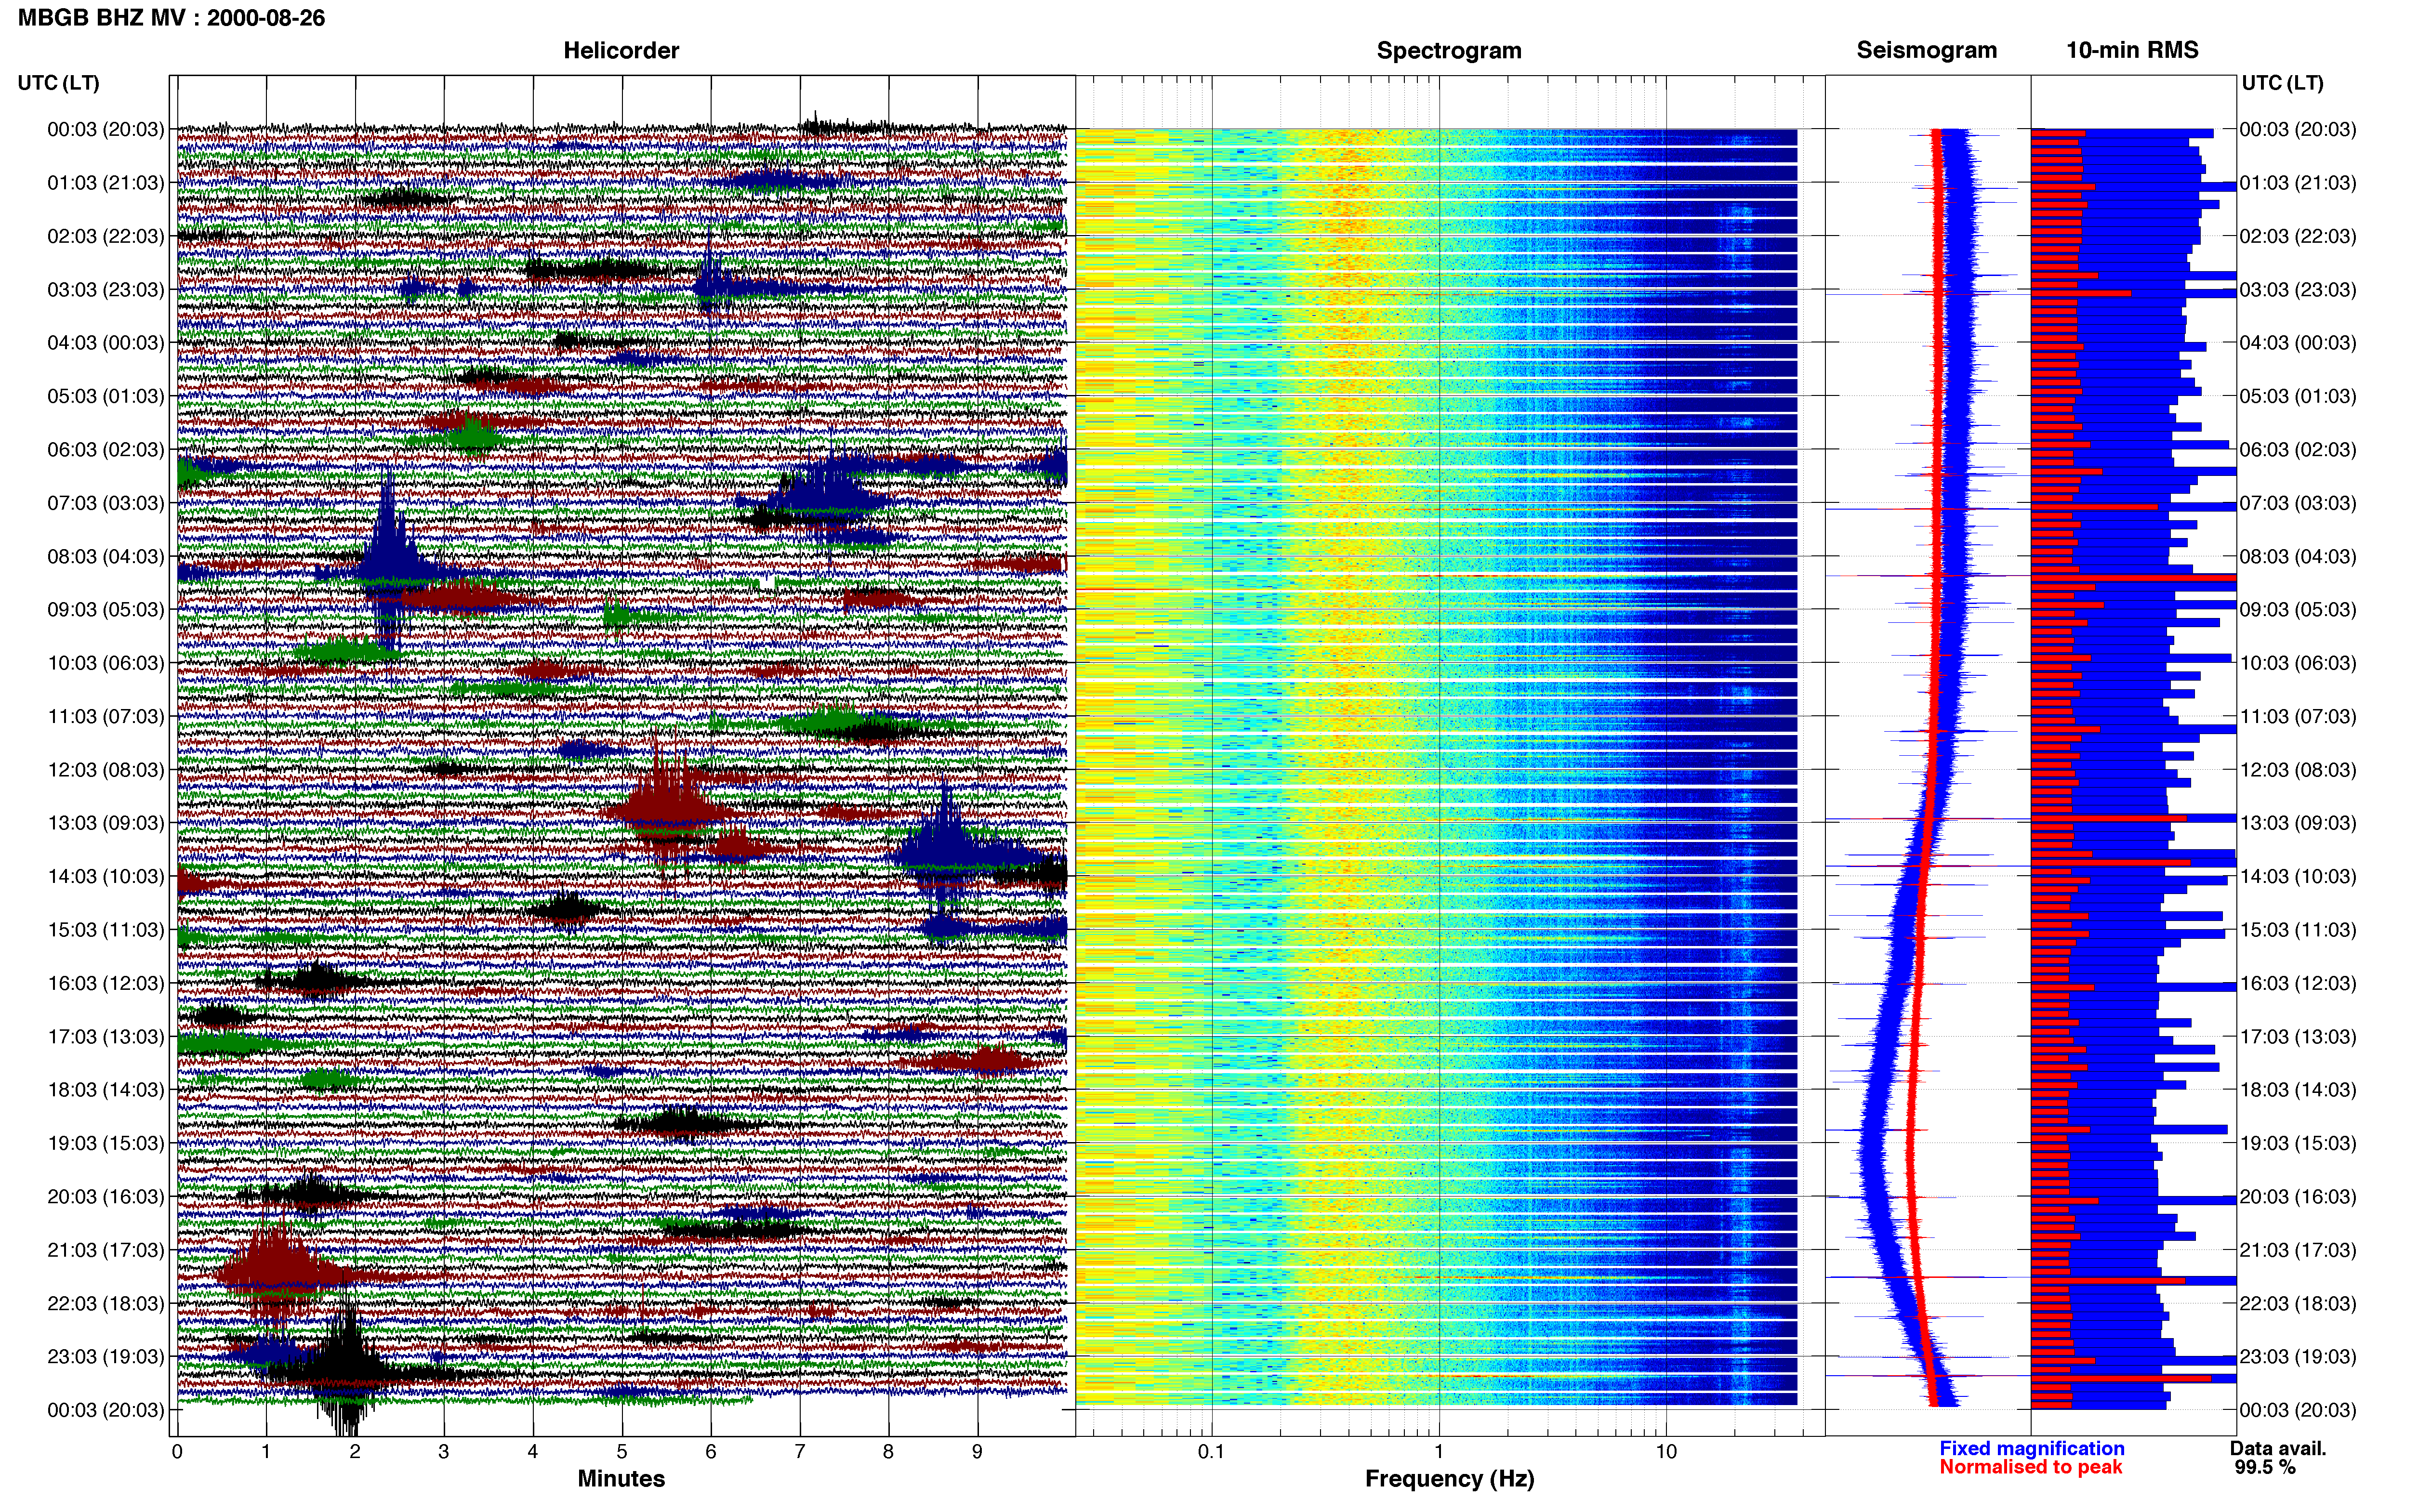
Task: Click the left time label '10:03 (06:03)'
Action: pyautogui.click(x=105, y=663)
